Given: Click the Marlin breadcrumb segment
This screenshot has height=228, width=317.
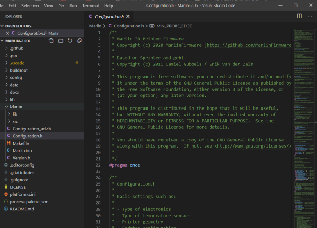Looking at the screenshot, I should coord(95,26).
